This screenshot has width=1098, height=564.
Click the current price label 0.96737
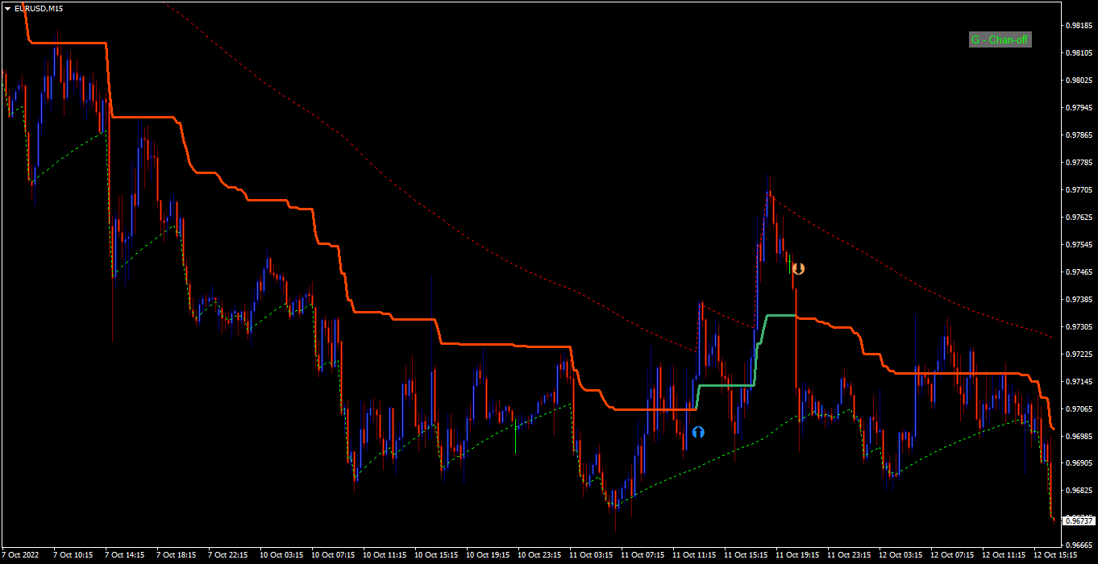(1078, 521)
